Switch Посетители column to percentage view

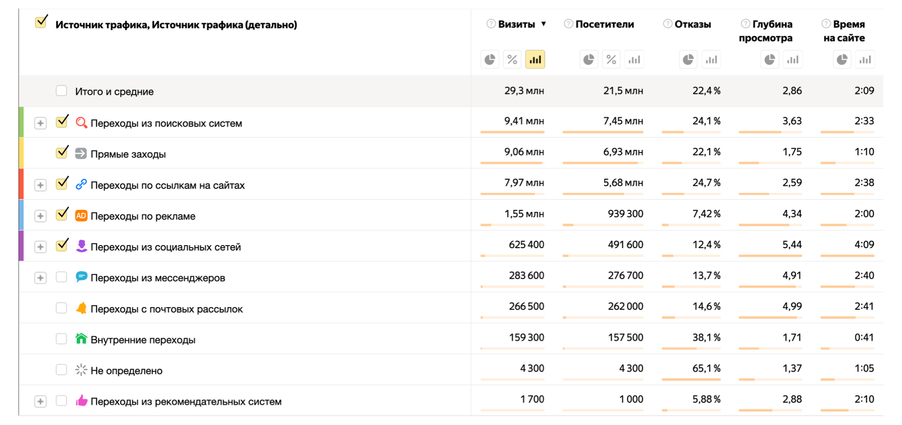point(611,60)
